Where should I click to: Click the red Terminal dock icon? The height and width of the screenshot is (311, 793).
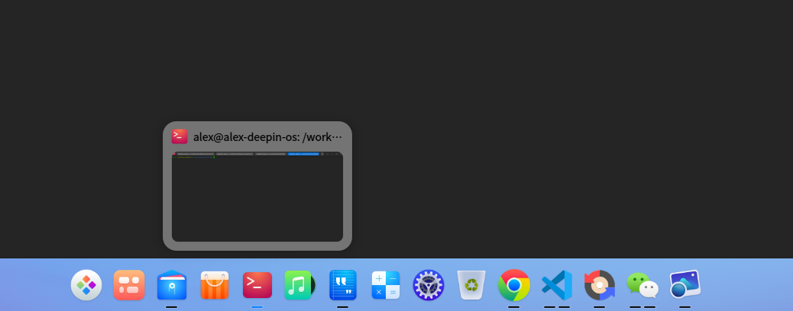pos(257,285)
